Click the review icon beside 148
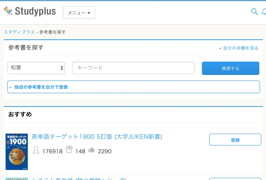The width and height of the screenshot is (266, 180). pos(69,150)
